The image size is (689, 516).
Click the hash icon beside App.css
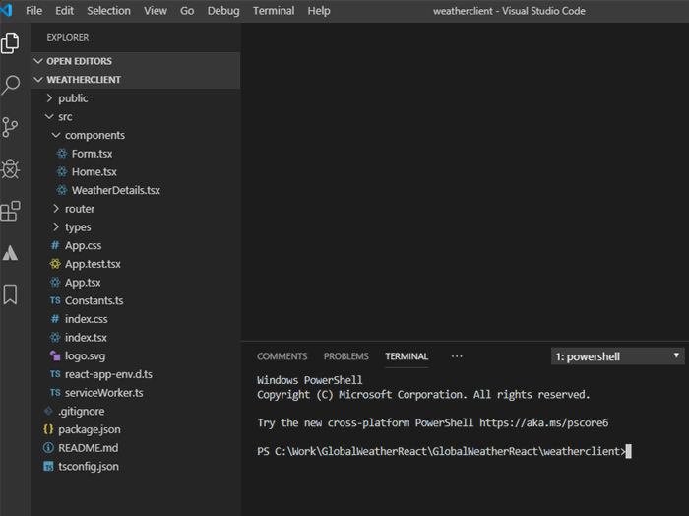click(x=55, y=245)
